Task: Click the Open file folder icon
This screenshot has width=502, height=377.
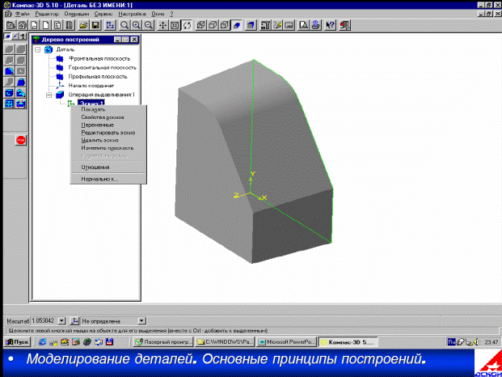Action: (83, 25)
